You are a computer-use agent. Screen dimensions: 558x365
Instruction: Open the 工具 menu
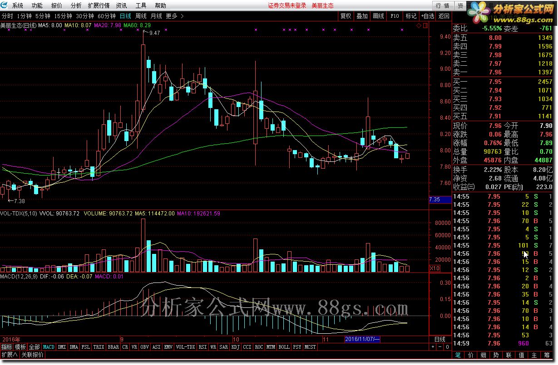(141, 5)
